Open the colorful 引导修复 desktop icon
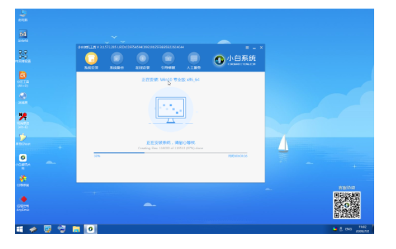Viewport: 396px width, 249px height. (x=23, y=180)
